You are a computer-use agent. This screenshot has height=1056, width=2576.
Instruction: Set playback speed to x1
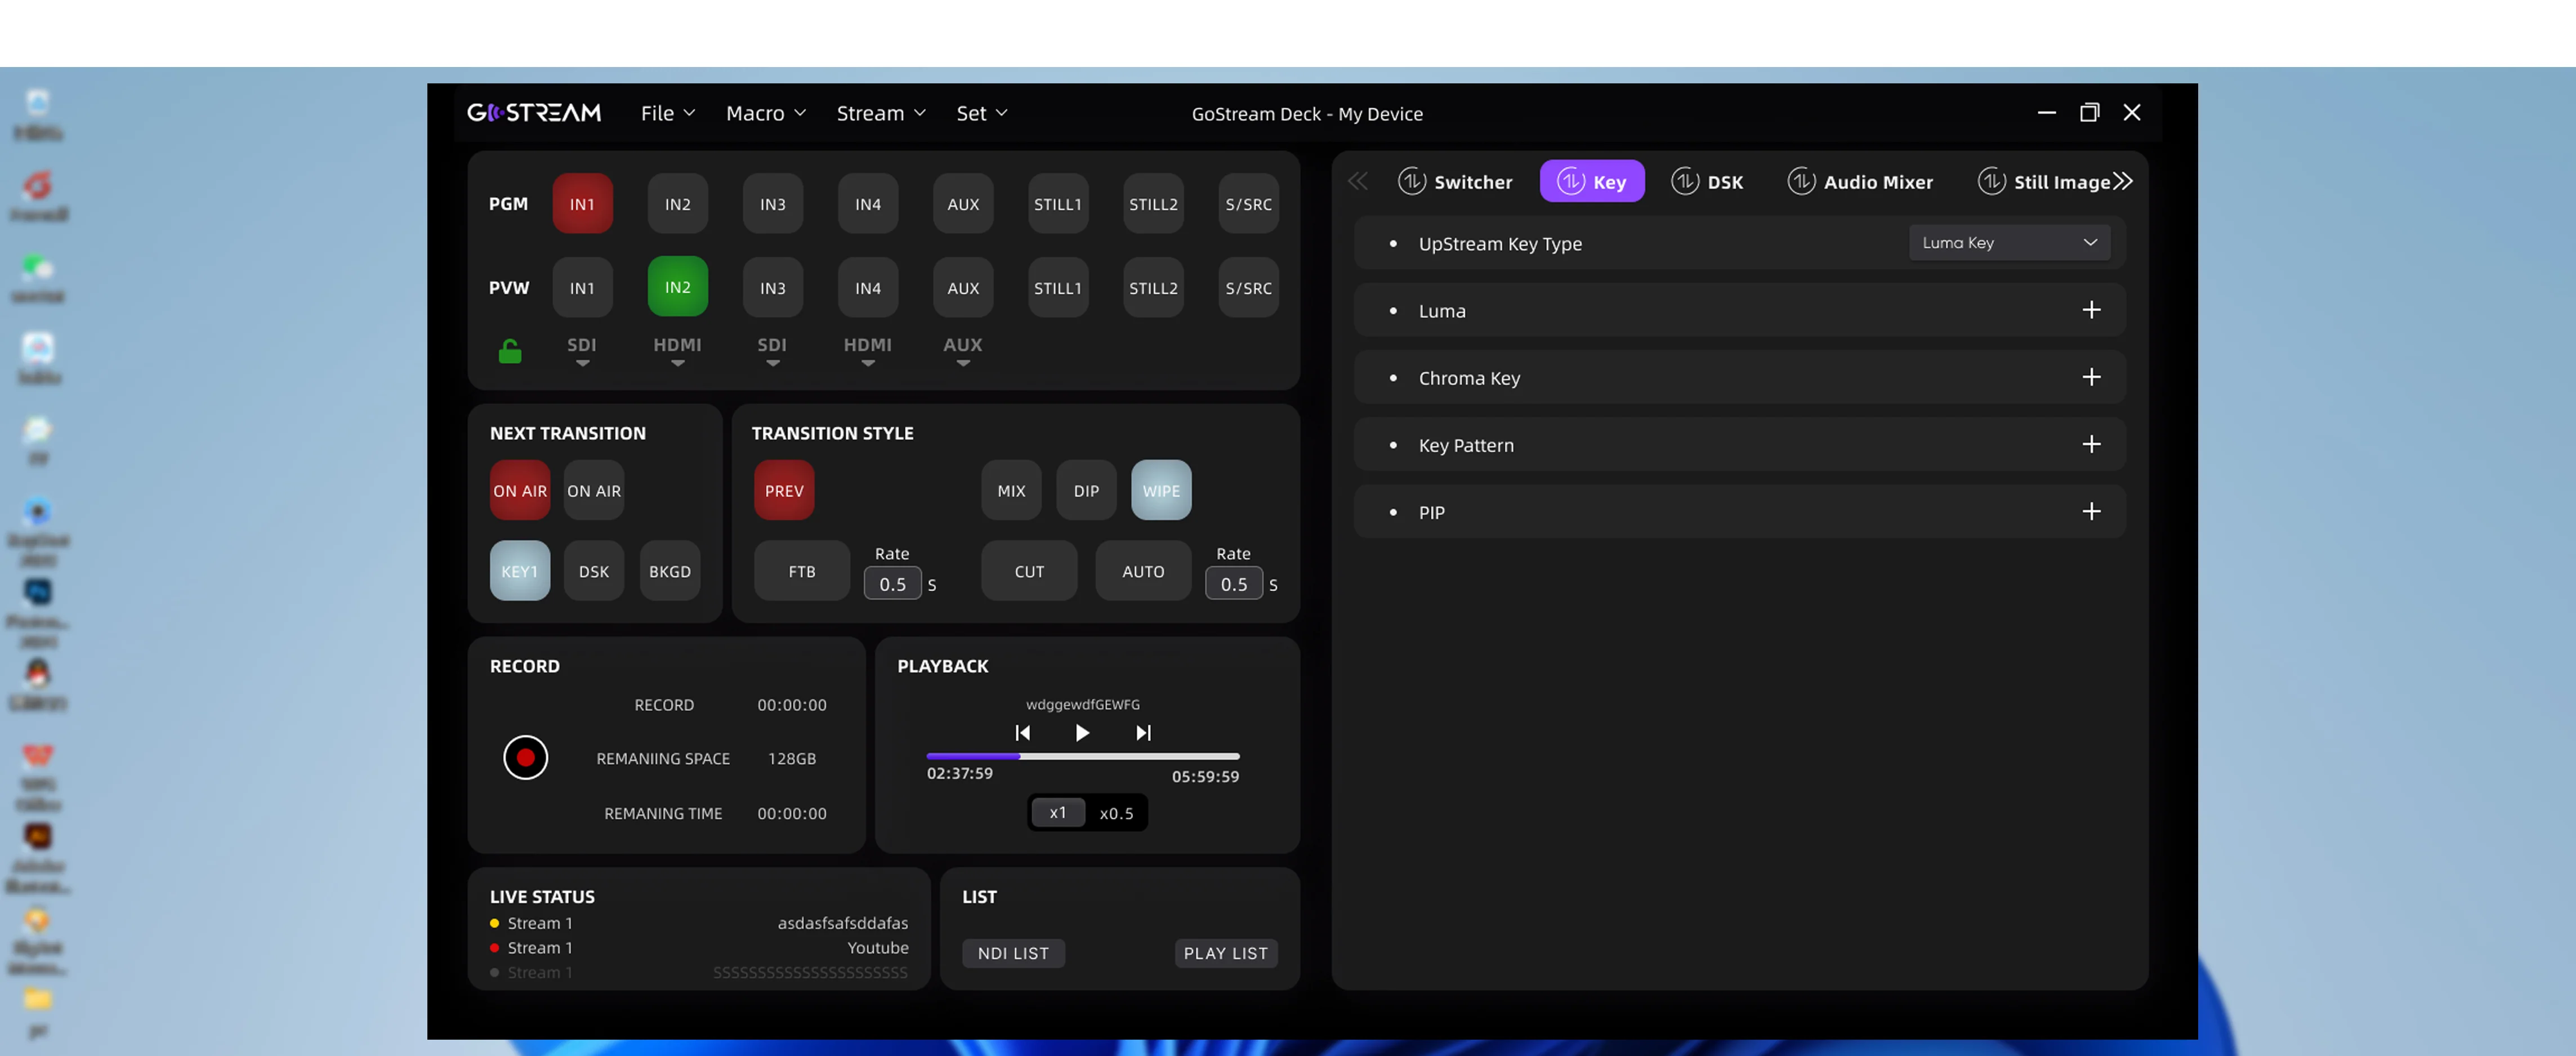coord(1058,813)
